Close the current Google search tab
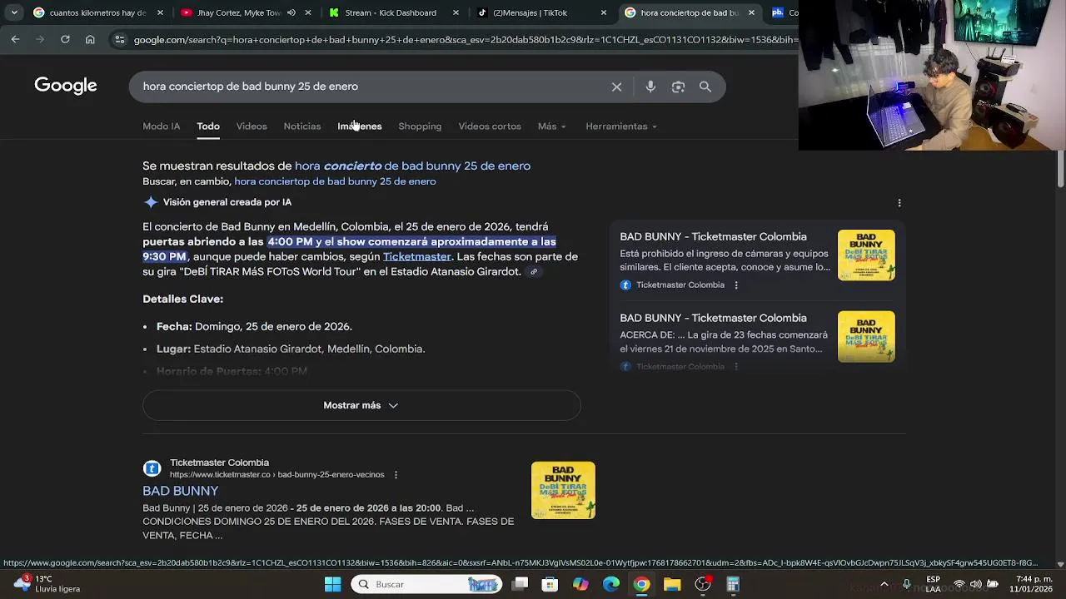 pyautogui.click(x=751, y=12)
